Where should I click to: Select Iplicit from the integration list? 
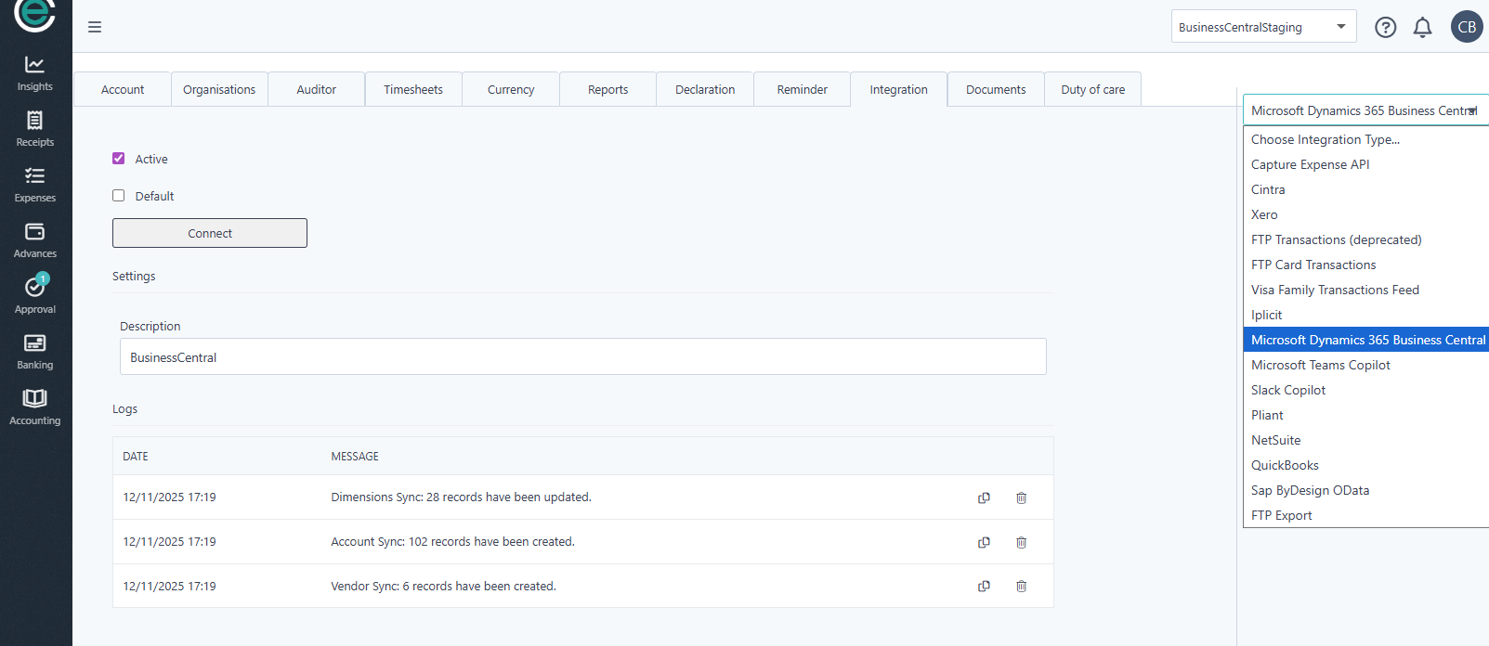pos(1365,315)
